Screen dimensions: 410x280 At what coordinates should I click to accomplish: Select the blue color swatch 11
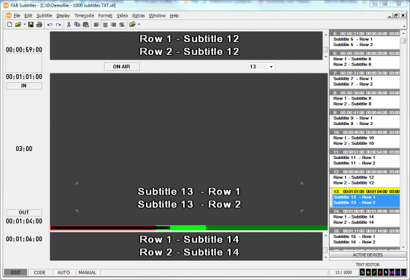(x=398, y=273)
